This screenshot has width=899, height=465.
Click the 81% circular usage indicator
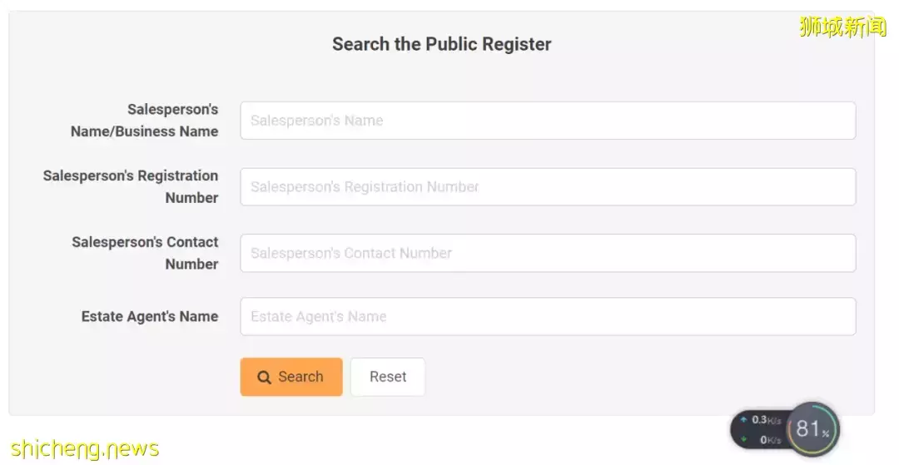[x=812, y=430]
